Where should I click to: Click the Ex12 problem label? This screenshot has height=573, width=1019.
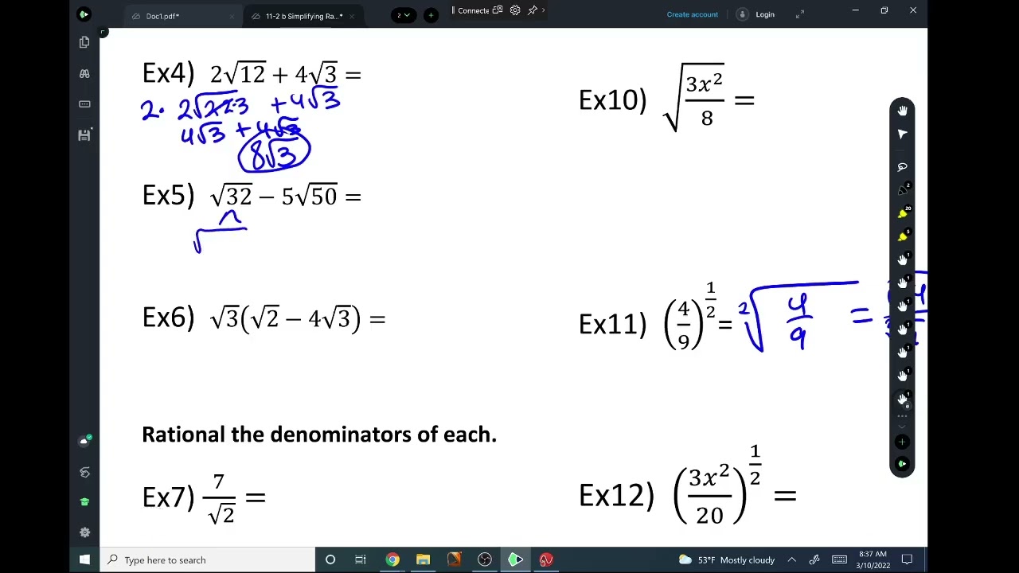tap(616, 496)
